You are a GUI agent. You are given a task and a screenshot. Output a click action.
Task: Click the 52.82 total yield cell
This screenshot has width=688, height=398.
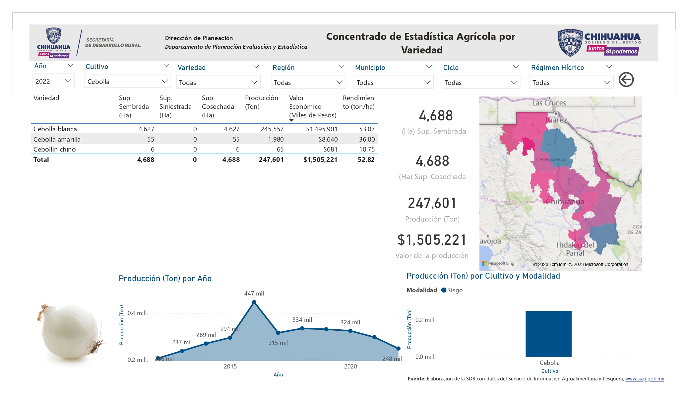366,160
